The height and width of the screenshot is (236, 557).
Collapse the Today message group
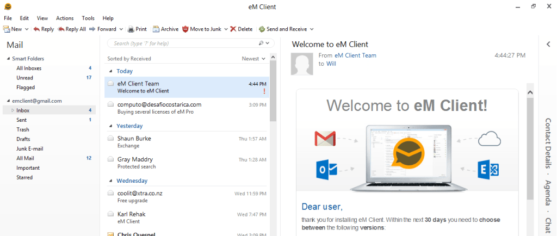pos(112,71)
